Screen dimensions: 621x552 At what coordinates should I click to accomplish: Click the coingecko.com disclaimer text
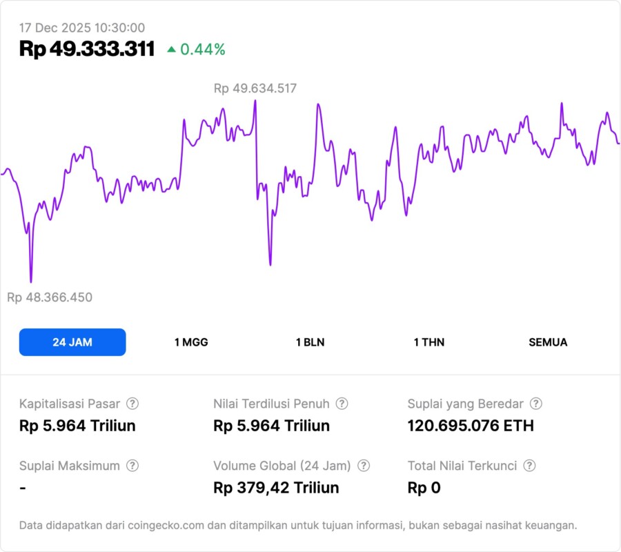tap(298, 525)
